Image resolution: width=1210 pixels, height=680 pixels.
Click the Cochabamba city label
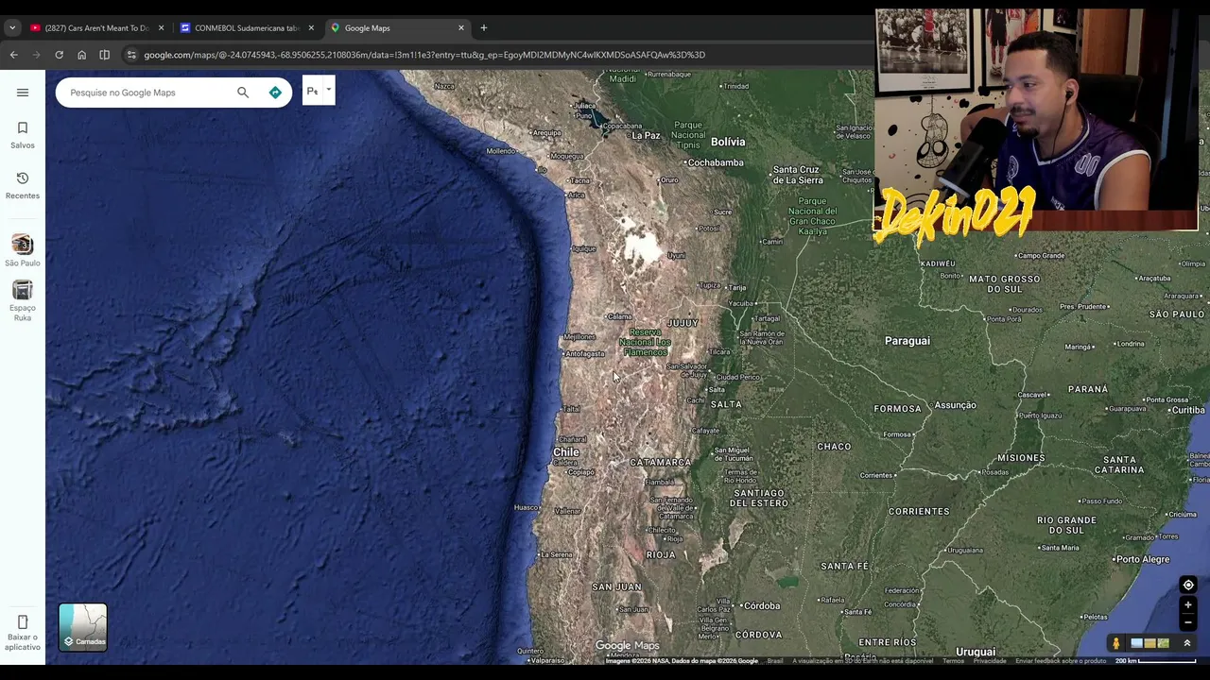pyautogui.click(x=716, y=162)
